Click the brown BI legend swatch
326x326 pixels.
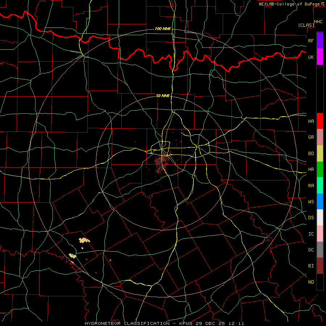pos(320,266)
